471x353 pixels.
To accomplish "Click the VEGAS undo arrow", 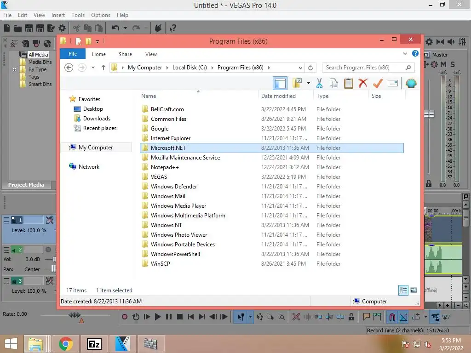I will (x=115, y=28).
